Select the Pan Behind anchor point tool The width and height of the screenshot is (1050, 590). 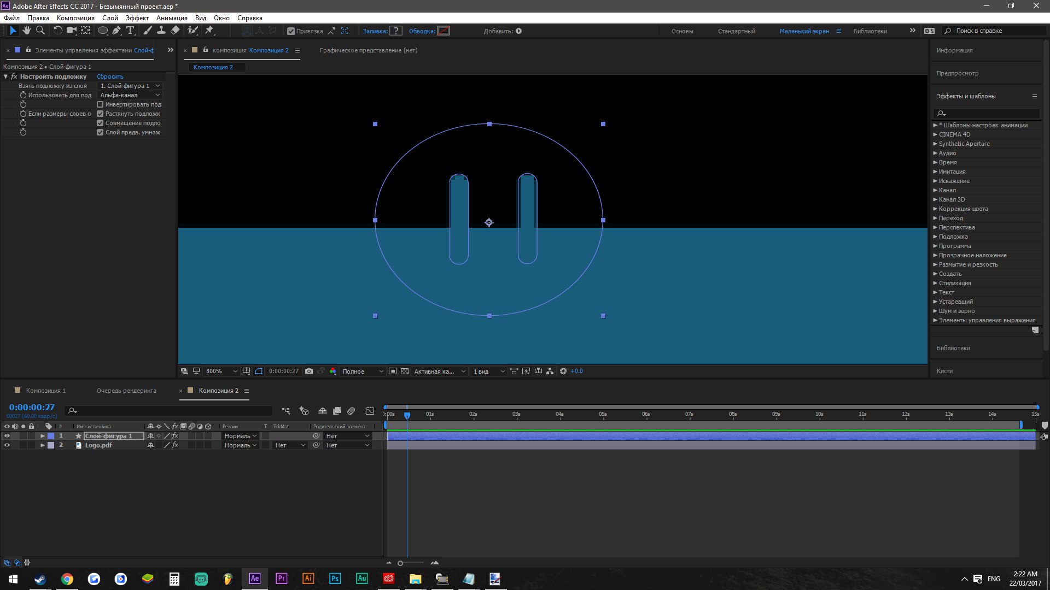tap(86, 31)
